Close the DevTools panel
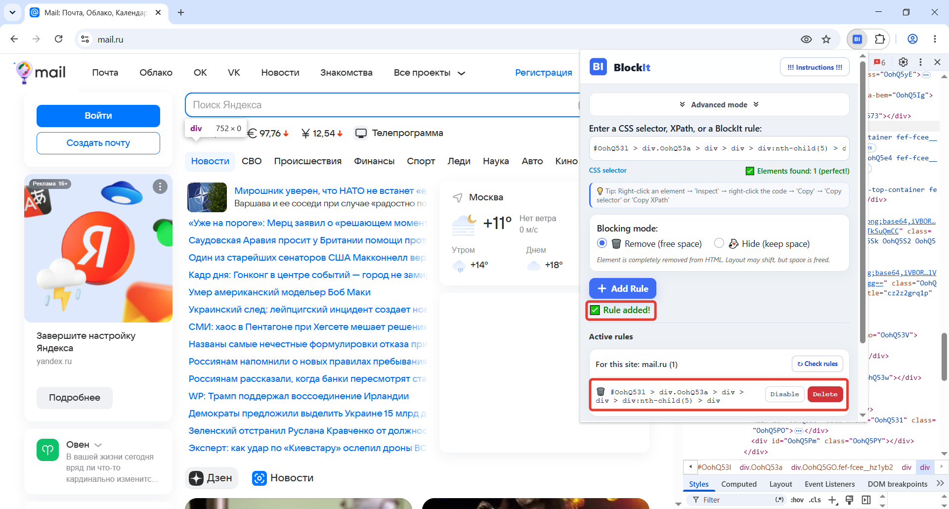The width and height of the screenshot is (949, 509). point(937,62)
